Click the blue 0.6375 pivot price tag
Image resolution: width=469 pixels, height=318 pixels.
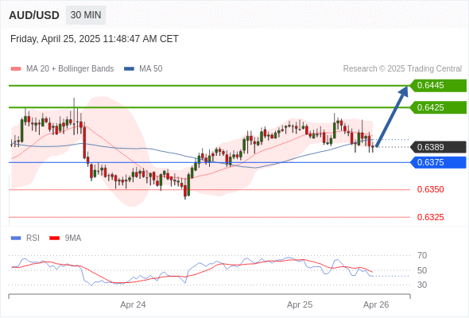[x=438, y=162]
